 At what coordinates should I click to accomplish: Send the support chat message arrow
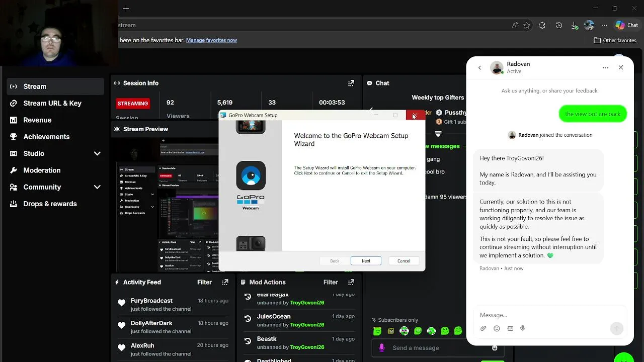pyautogui.click(x=616, y=328)
